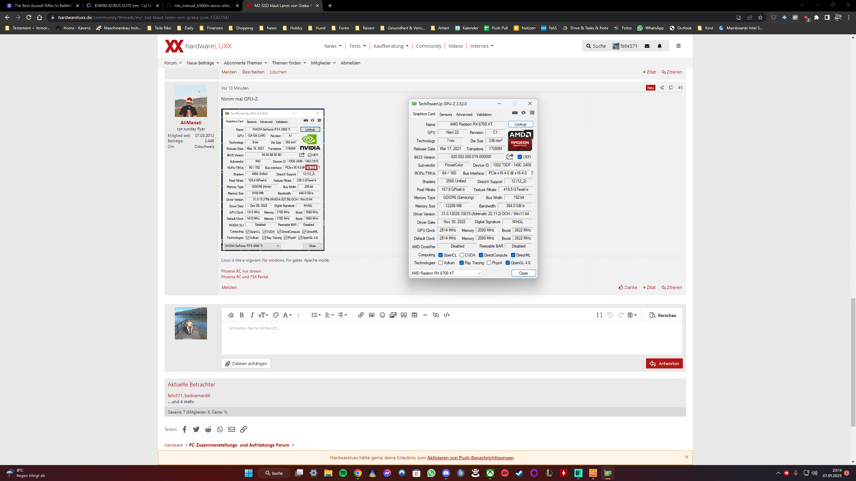856x481 pixels.
Task: Toggle BB code brackets icon in editor
Action: point(599,315)
